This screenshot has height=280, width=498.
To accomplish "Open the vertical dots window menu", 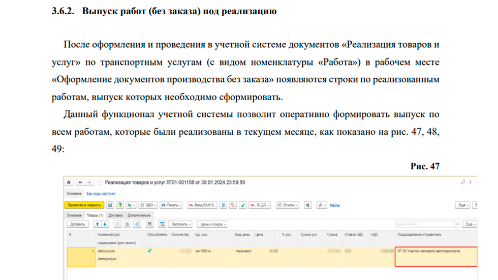I will (471, 182).
